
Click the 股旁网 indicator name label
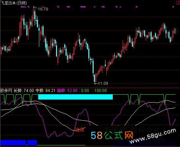pyautogui.click(x=6, y=91)
